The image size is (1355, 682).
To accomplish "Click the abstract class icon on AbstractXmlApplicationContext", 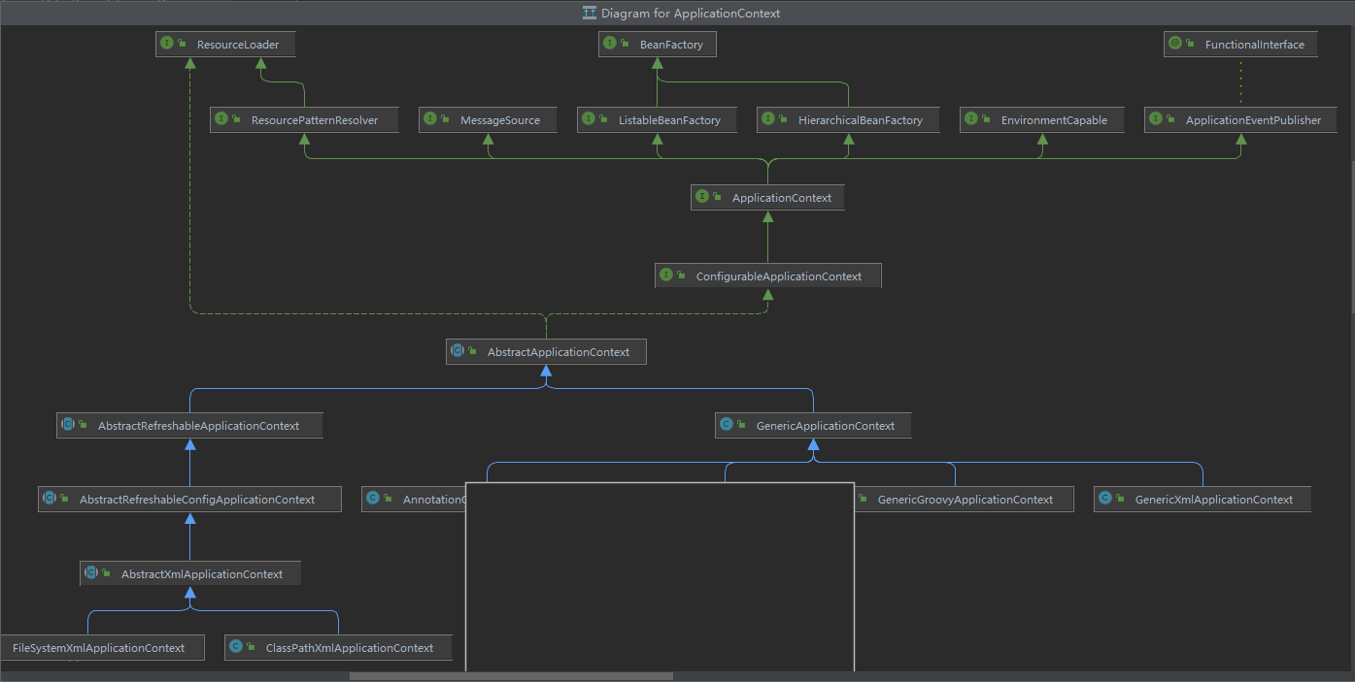I will [91, 573].
